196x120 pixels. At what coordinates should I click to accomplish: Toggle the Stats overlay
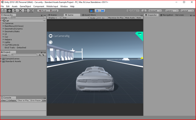click(139, 18)
